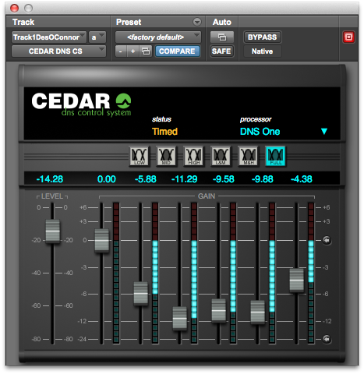
Task: Toggle automation SAFE button
Action: click(x=221, y=51)
